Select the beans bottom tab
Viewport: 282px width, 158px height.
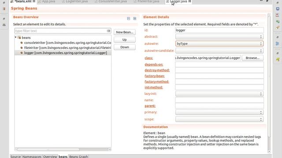point(63,156)
